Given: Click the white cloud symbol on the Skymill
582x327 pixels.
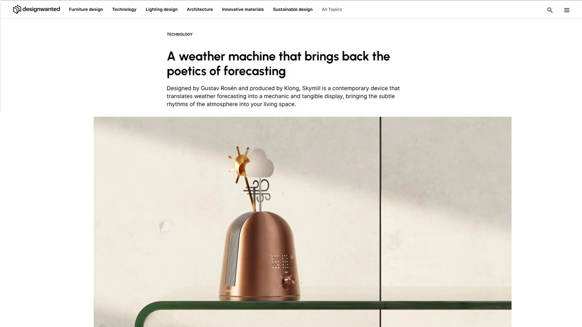Looking at the screenshot, I should (x=260, y=163).
